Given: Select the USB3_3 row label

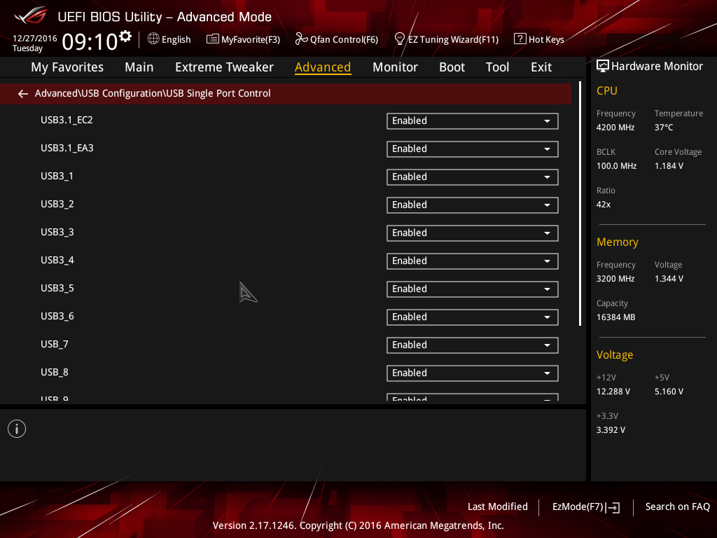Looking at the screenshot, I should [57, 233].
